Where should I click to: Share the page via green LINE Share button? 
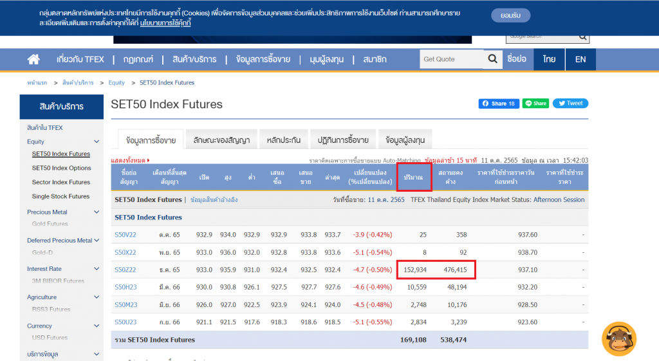(x=535, y=104)
